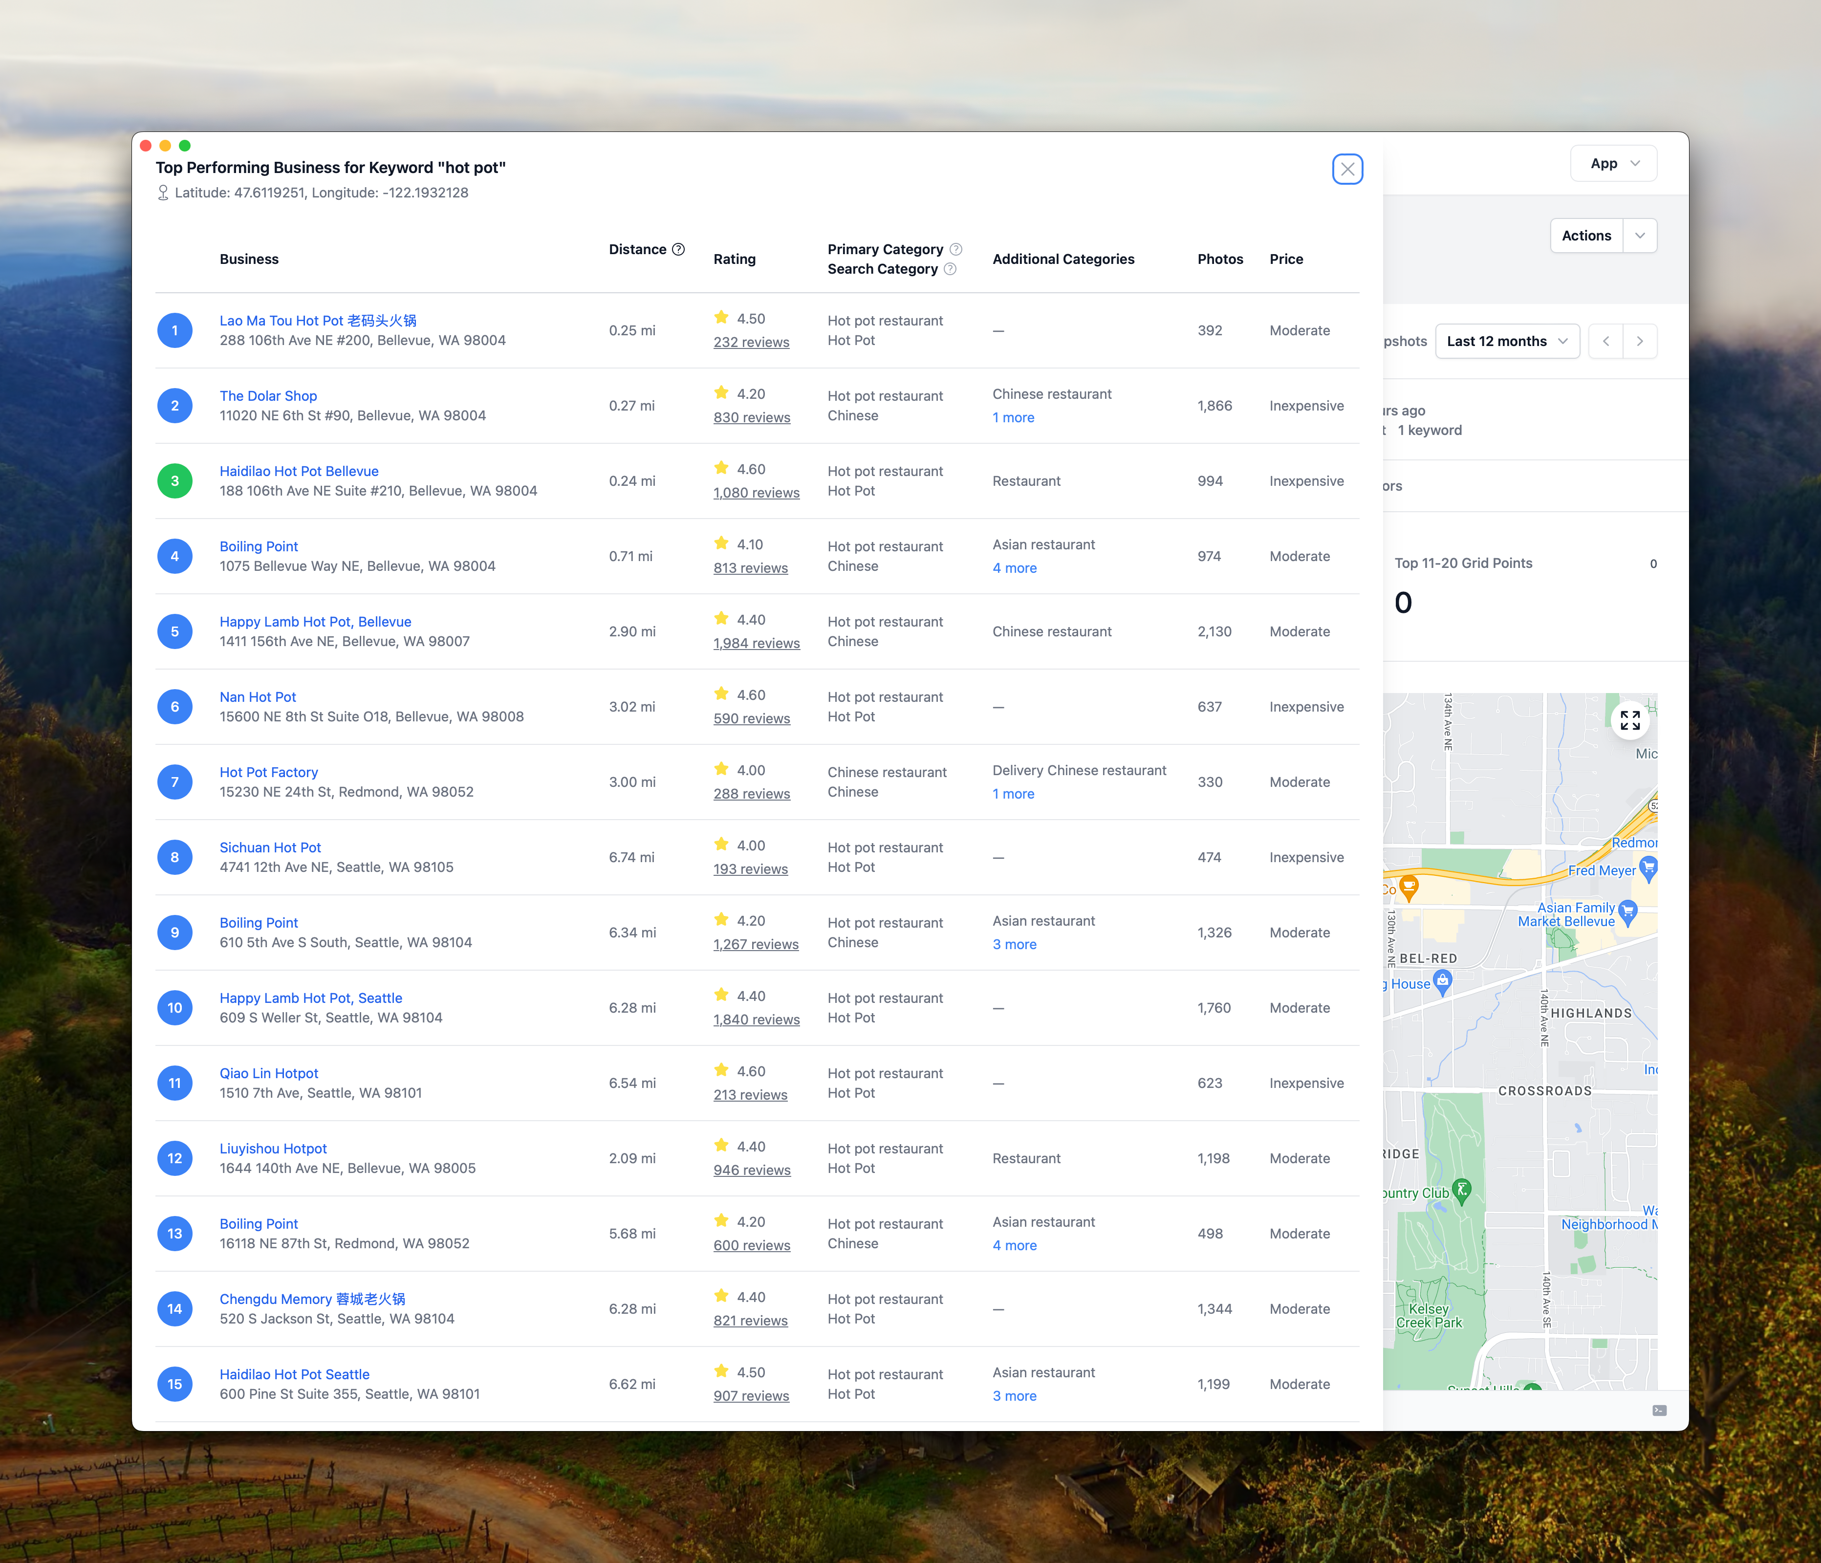Click the Primary Category help icon
Viewport: 1821px width, 1563px height.
pos(956,250)
